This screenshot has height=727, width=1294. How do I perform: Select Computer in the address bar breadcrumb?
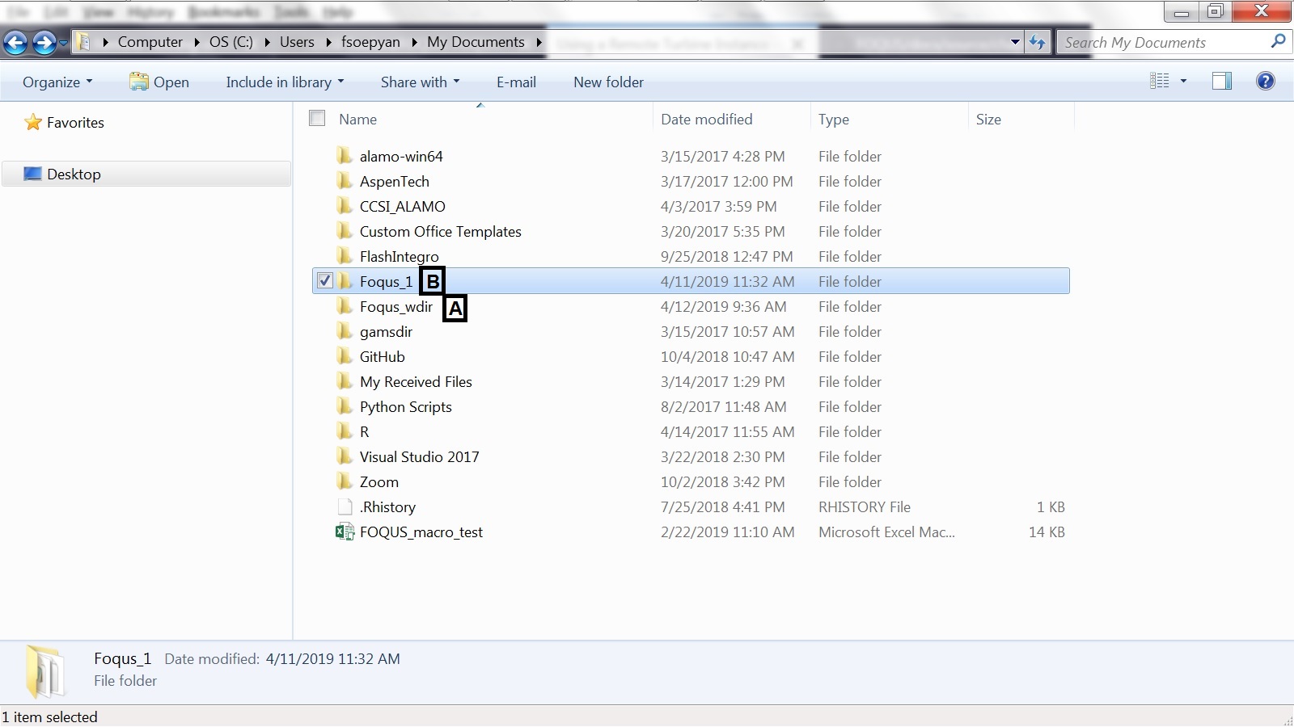coord(150,42)
